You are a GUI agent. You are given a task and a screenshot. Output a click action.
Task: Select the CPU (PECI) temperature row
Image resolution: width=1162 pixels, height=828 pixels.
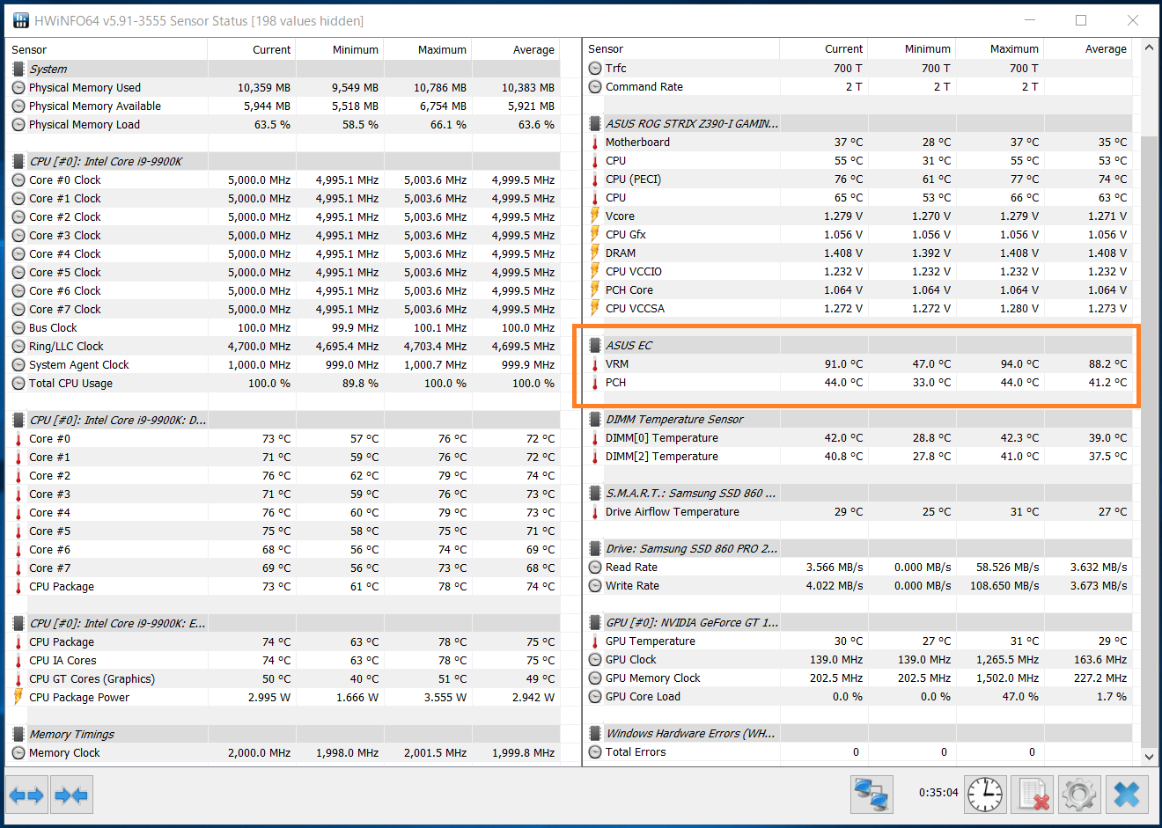tap(858, 180)
